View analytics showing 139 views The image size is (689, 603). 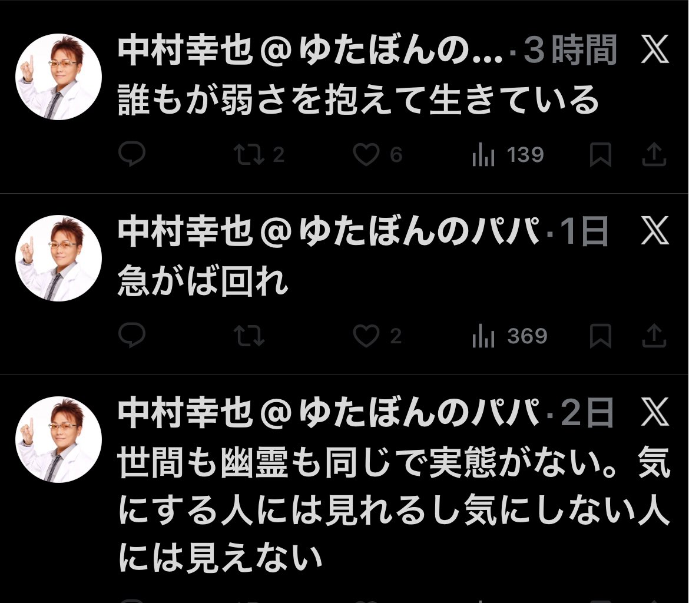pos(483,155)
